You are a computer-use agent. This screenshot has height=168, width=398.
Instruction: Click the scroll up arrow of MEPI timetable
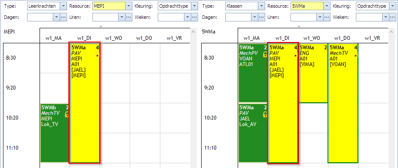193,32
